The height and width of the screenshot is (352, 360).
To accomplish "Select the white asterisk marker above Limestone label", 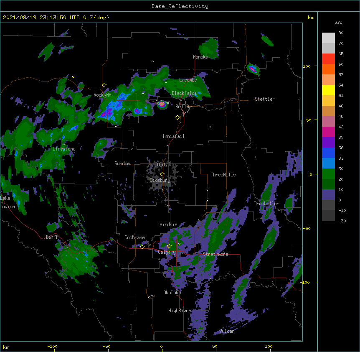I will pyautogui.click(x=64, y=144).
